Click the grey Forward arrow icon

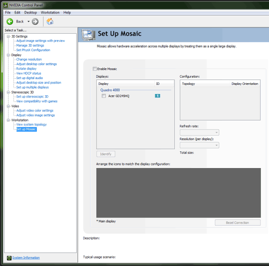point(35,22)
